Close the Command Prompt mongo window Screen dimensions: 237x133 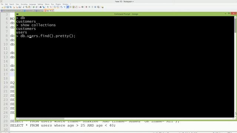point(234,14)
